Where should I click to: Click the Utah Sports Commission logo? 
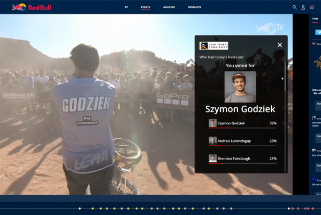(x=213, y=46)
